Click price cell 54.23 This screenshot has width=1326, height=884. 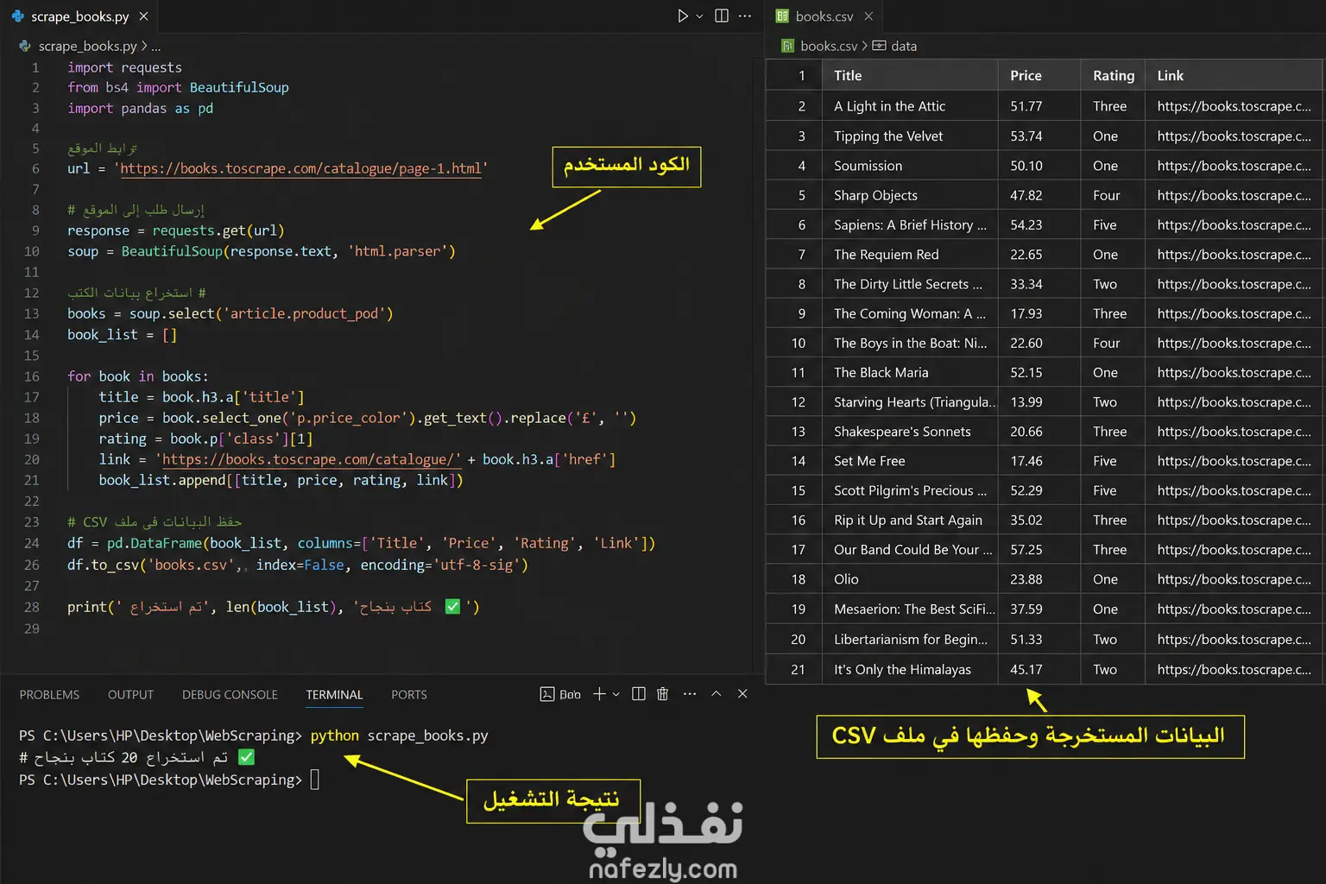pos(1039,224)
